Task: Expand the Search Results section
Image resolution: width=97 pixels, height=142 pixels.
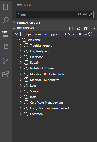Action: tap(14, 23)
